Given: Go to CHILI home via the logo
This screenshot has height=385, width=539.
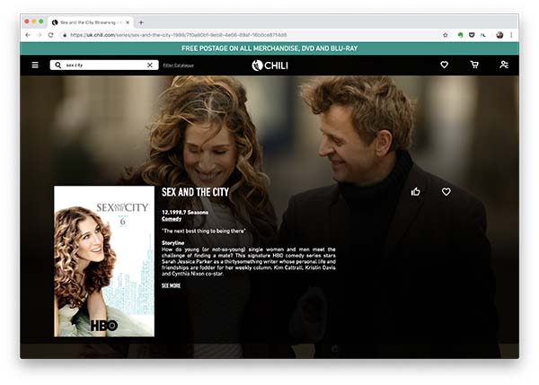Looking at the screenshot, I should point(269,66).
